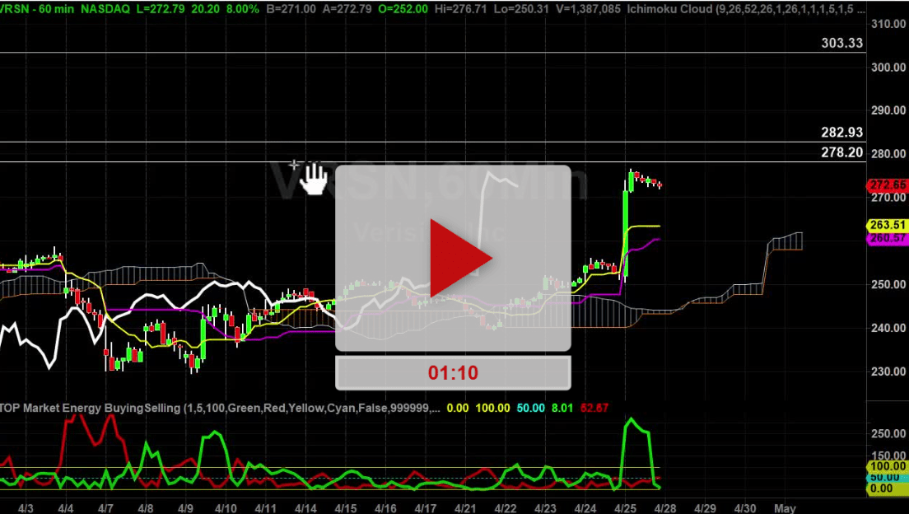The image size is (909, 514).
Task: Click the 150.00 indicator axis label
Action: tap(888, 456)
